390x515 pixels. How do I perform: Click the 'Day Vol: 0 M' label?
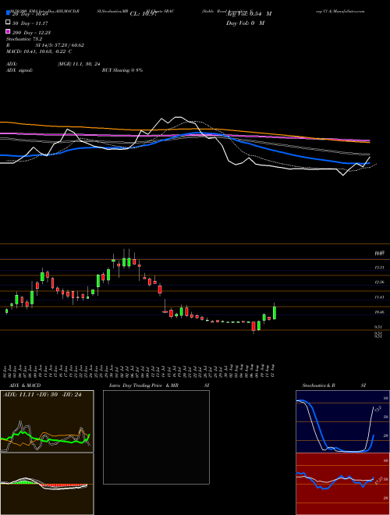click(245, 23)
